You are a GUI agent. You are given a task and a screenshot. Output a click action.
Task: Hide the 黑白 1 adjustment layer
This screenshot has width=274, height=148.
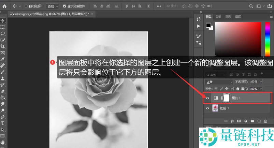coord(207,98)
